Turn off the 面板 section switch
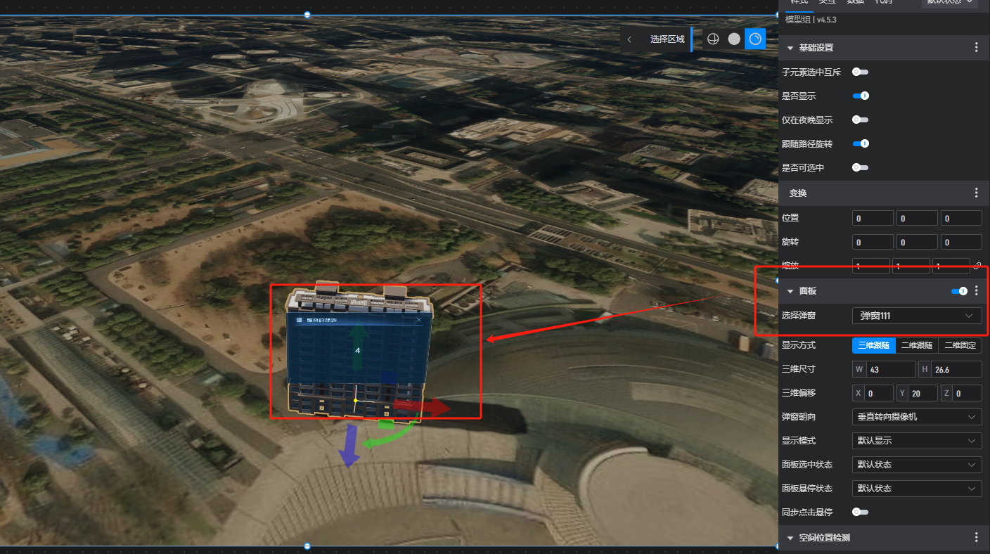The width and height of the screenshot is (990, 554). click(x=960, y=291)
